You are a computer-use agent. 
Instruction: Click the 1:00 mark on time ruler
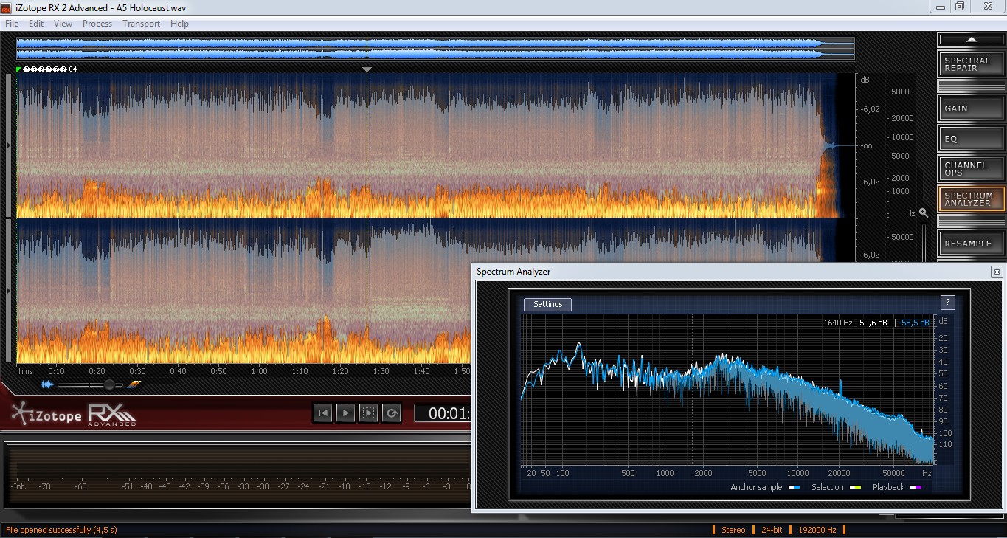click(x=259, y=371)
